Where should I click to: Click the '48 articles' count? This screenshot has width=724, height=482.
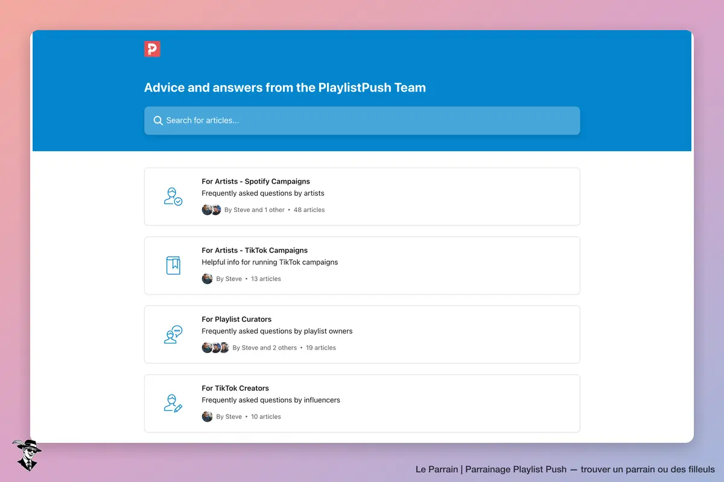click(309, 210)
